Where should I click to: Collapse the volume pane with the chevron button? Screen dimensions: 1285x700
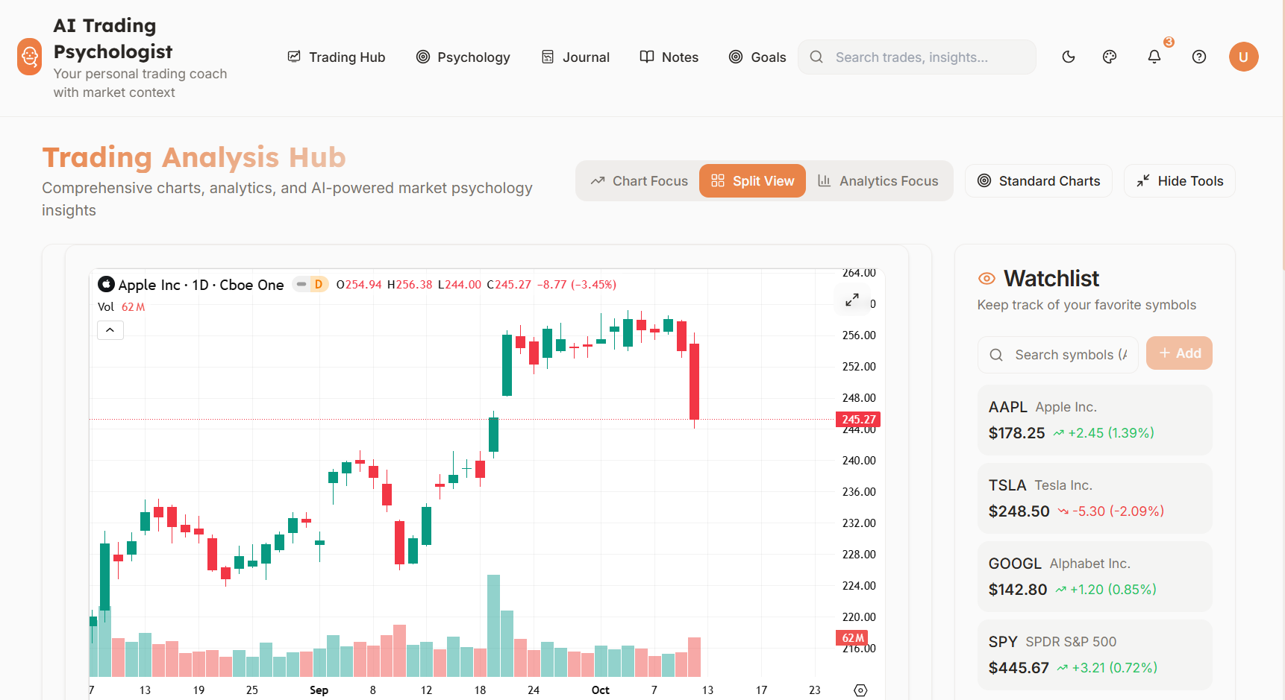[x=110, y=329]
